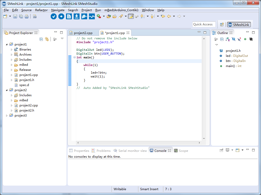Select spec.d file in Project Explorer
This screenshot has width=261, height=195.
click(x=24, y=85)
